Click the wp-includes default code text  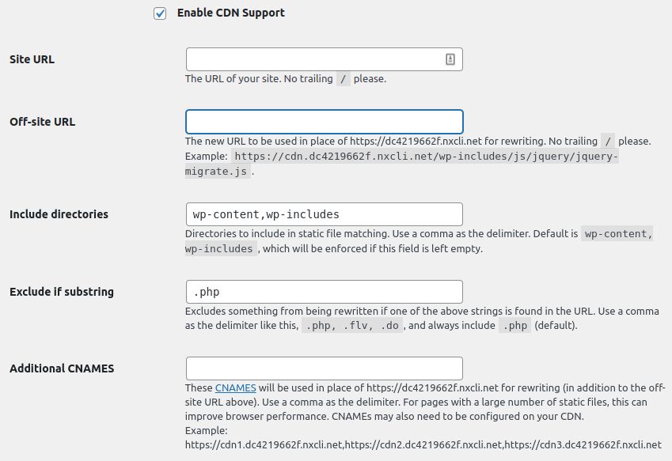coord(221,249)
